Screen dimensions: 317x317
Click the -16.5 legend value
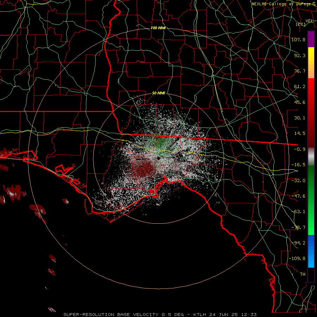click(298, 165)
